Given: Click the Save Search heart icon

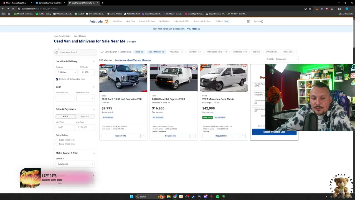Looking at the screenshot, I should coord(102,52).
